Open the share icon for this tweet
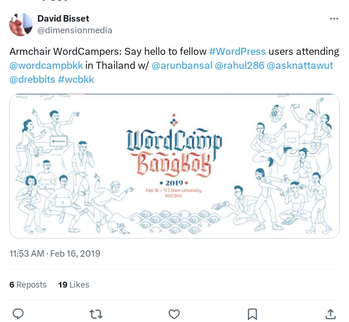349x322 pixels. pos(330,314)
